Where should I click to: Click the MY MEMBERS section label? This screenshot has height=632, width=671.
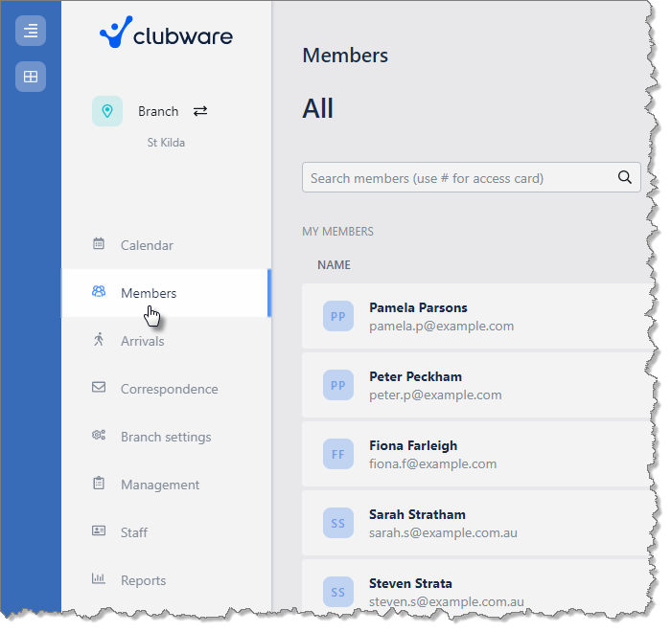point(337,232)
